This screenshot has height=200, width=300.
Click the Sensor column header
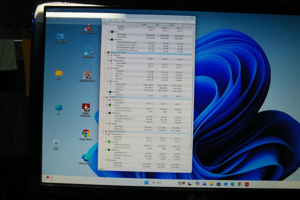[121, 24]
